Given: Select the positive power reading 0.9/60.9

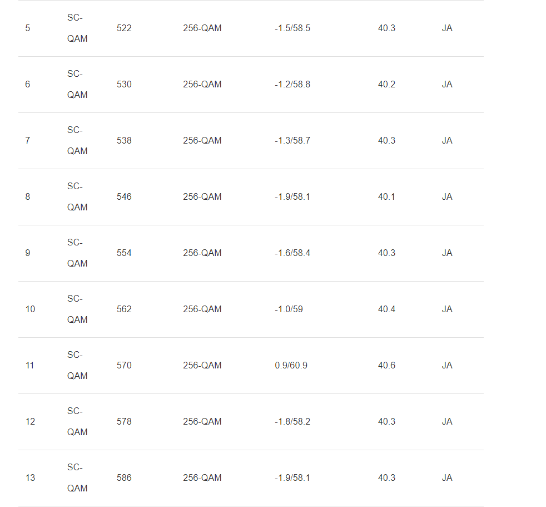Looking at the screenshot, I should (291, 366).
